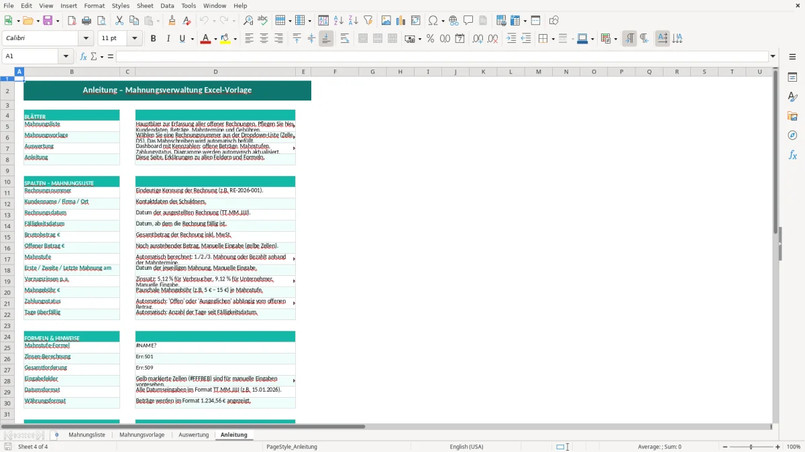Open sidebar Navigator compass
Viewport: 805px width, 452px height.
[x=792, y=135]
